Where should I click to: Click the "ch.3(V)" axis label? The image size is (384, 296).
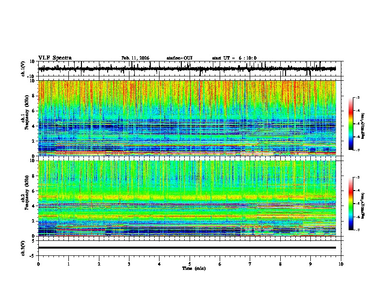[23, 248]
